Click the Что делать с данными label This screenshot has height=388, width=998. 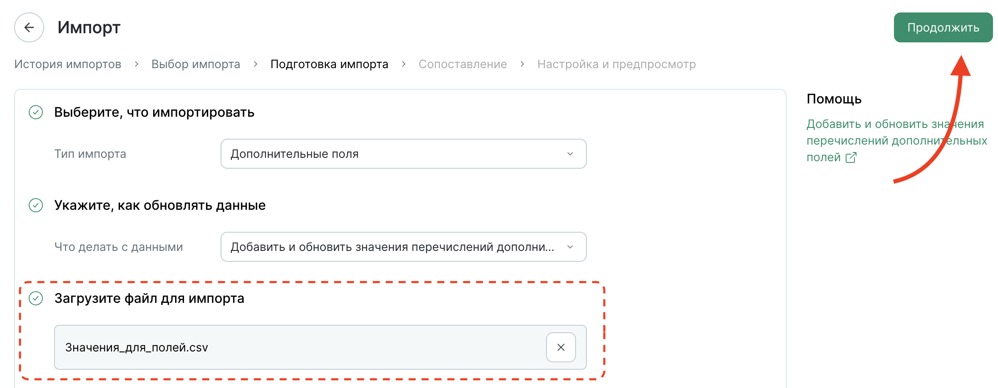coord(119,247)
